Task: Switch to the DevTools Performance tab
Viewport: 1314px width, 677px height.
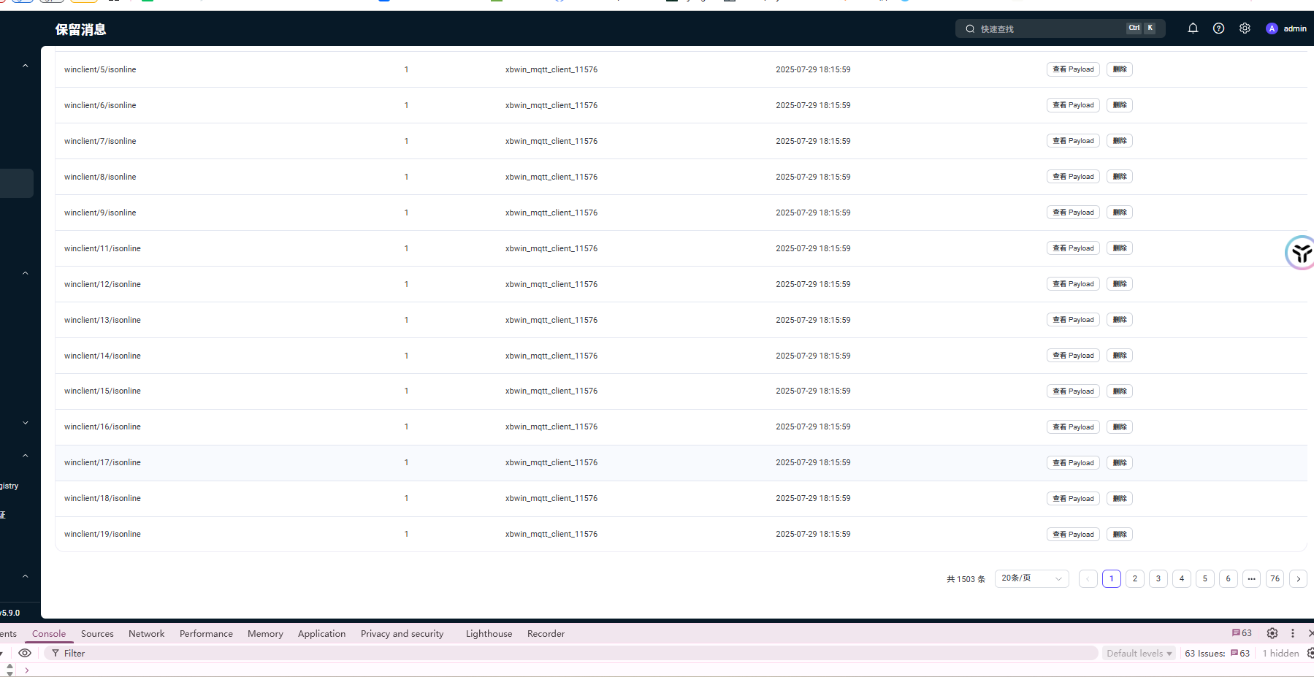Action: pos(206,634)
